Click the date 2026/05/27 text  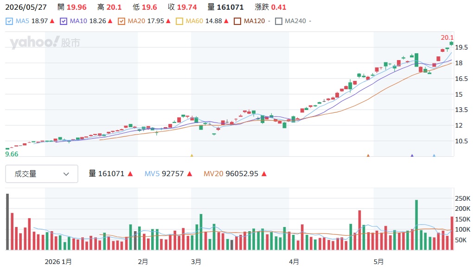26,7
